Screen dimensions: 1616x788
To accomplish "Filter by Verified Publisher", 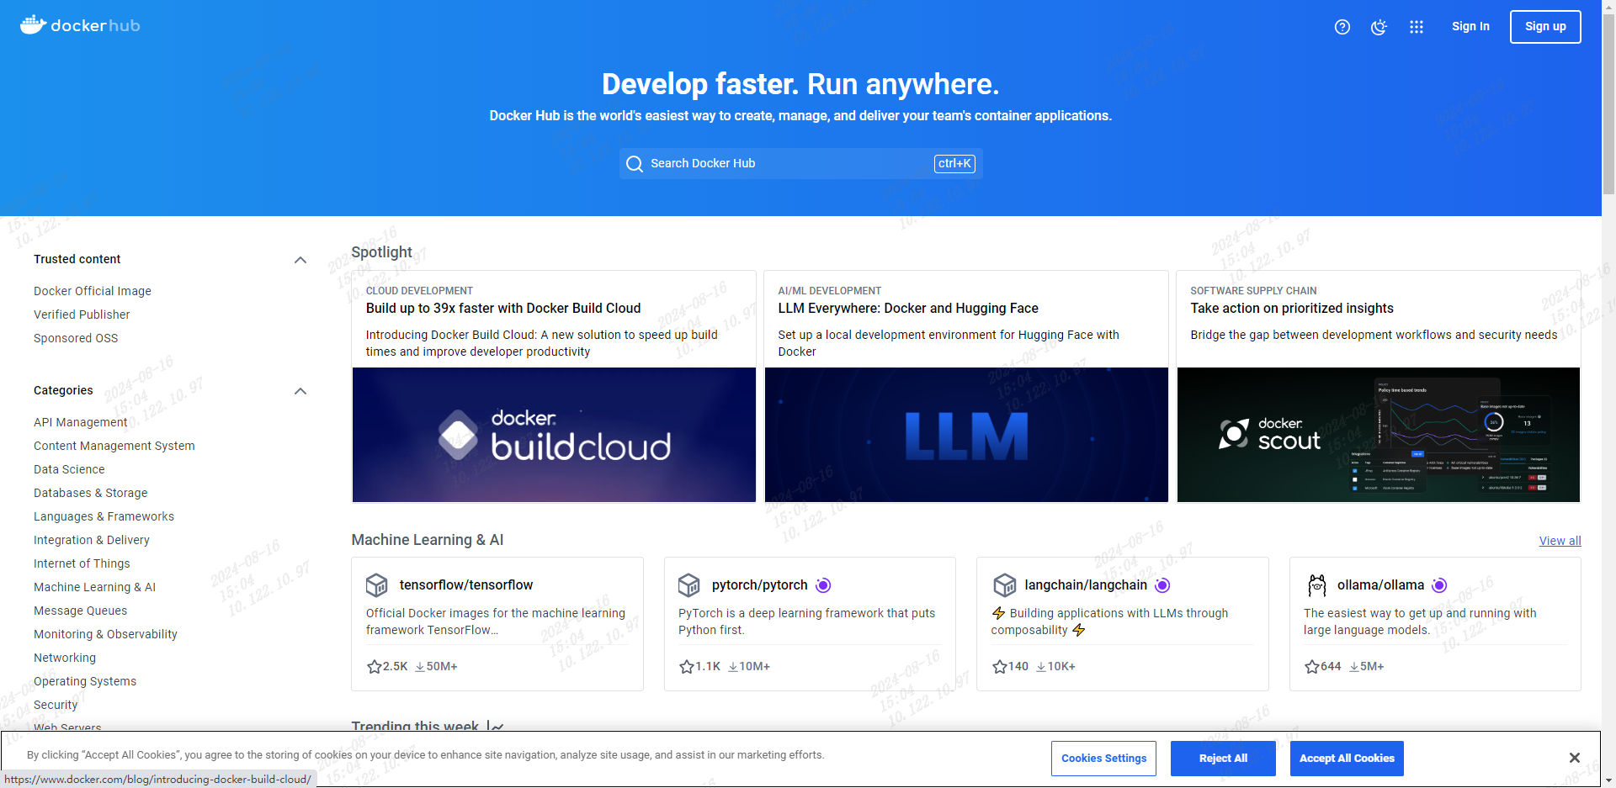I will coord(82,315).
